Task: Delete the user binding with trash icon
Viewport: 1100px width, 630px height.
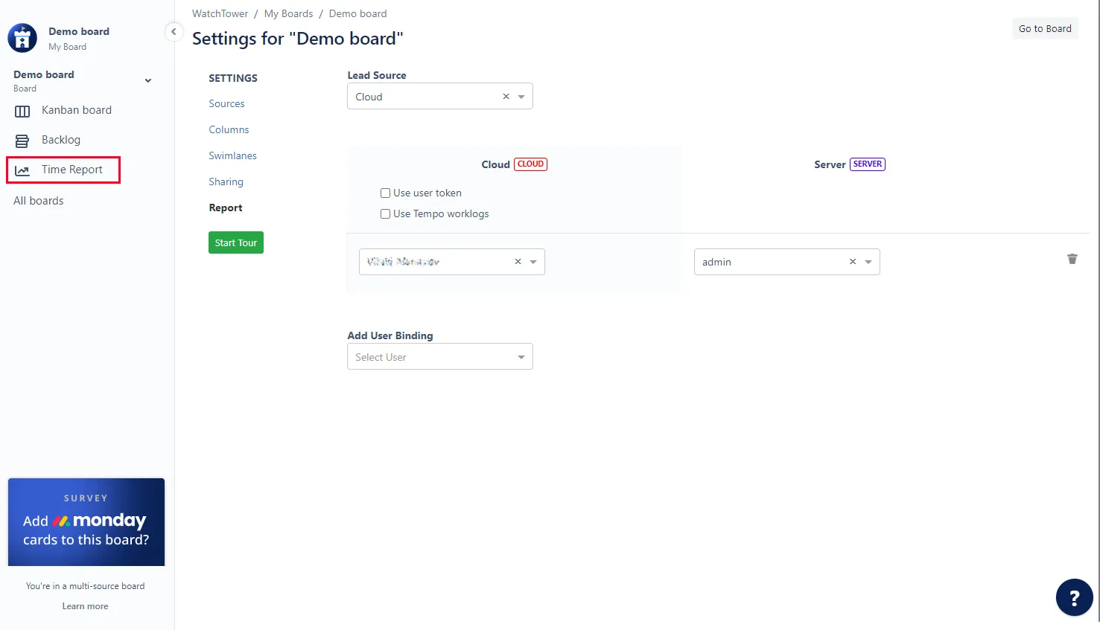Action: point(1072,259)
